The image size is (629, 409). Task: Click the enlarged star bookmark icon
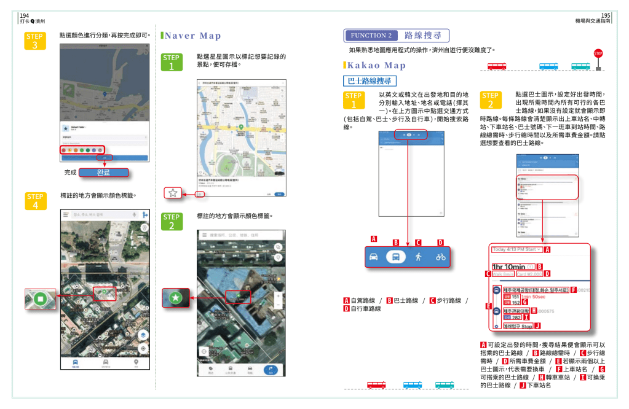point(173,193)
